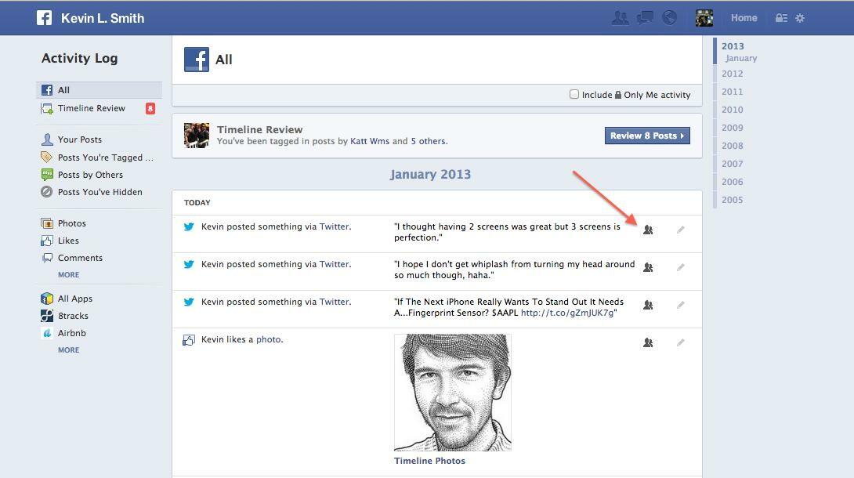
Task: Open Katt Wms profile link
Action: pos(370,141)
